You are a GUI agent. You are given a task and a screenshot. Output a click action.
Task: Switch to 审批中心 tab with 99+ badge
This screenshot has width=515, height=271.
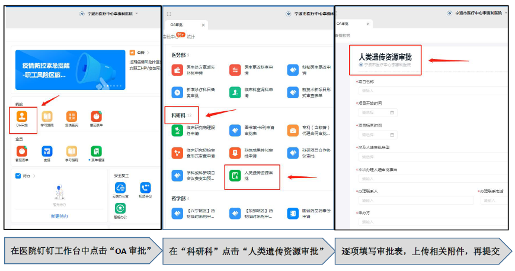pos(171,37)
